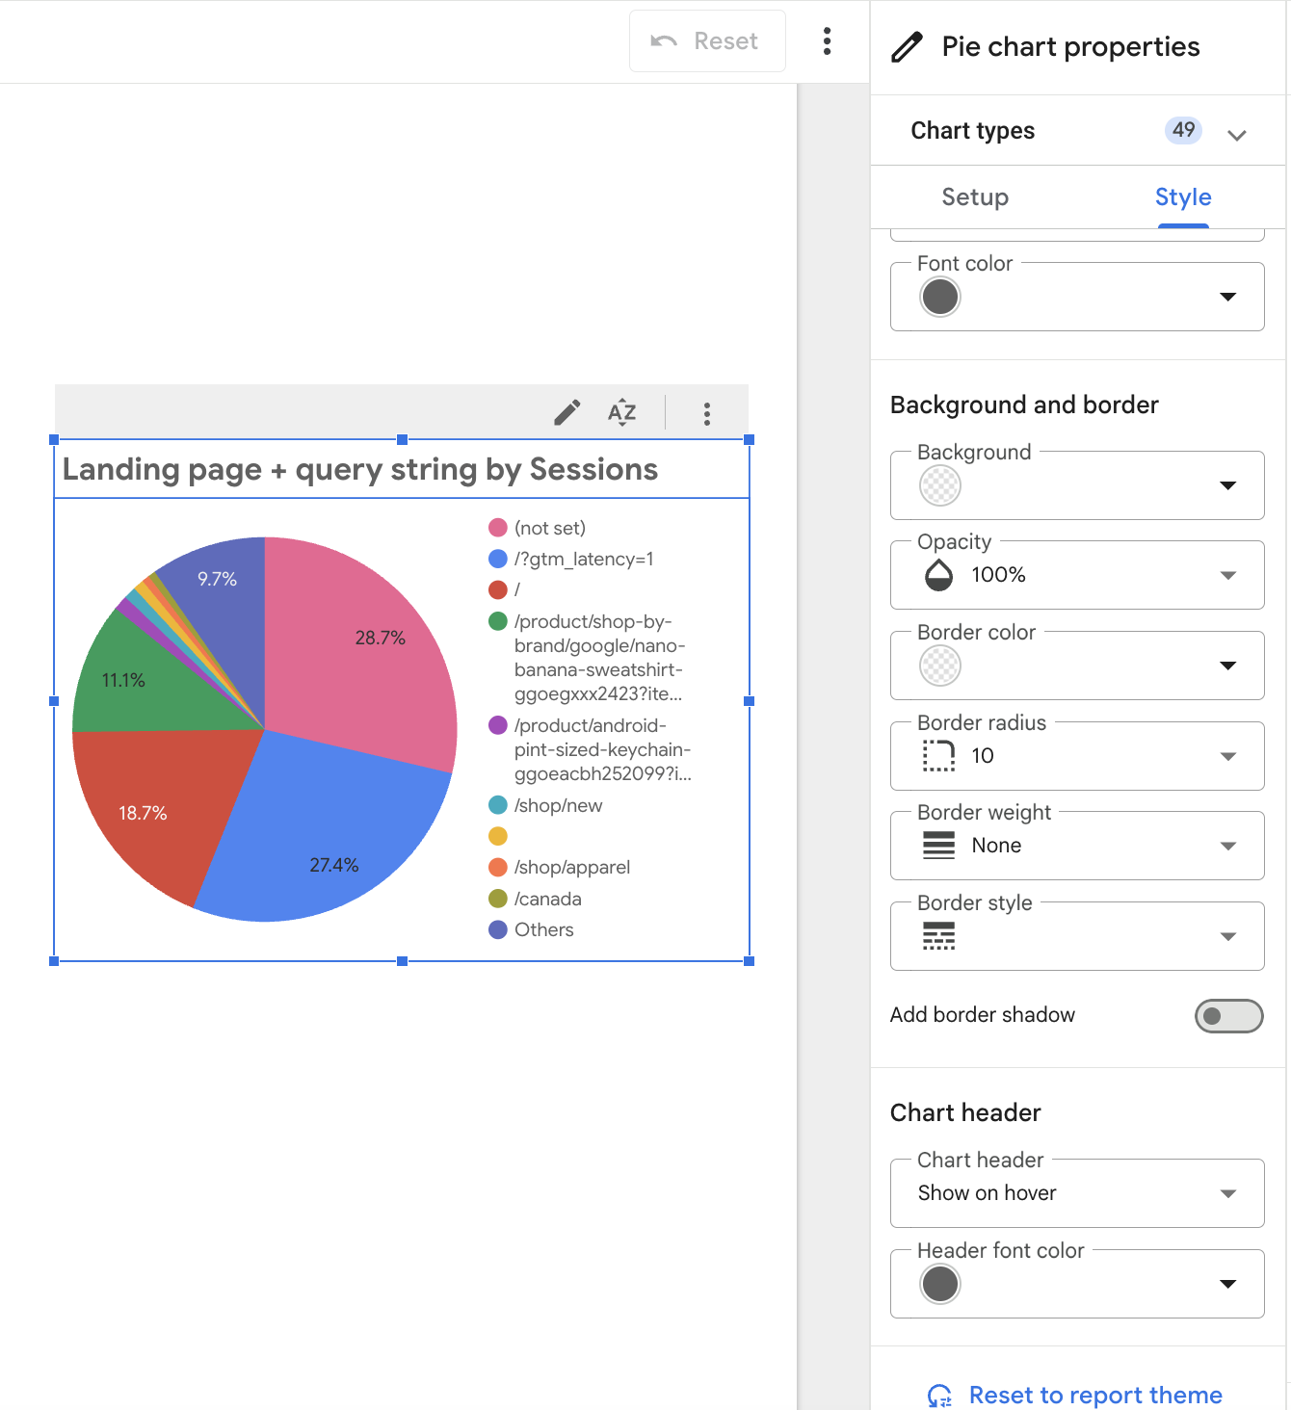The width and height of the screenshot is (1291, 1410).
Task: Click the Border weight lines icon
Action: point(938,846)
